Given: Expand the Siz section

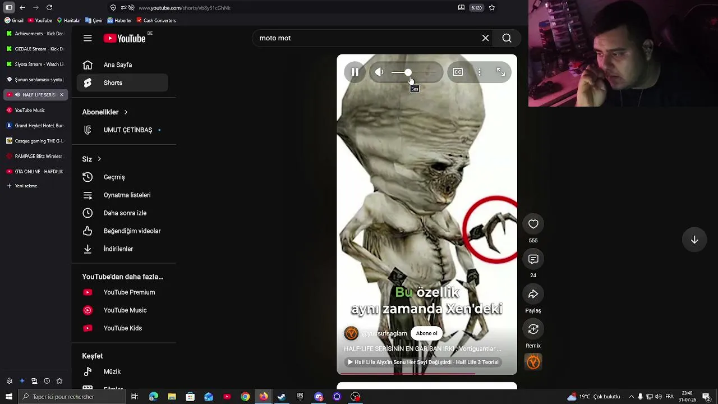Looking at the screenshot, I should pyautogui.click(x=91, y=159).
